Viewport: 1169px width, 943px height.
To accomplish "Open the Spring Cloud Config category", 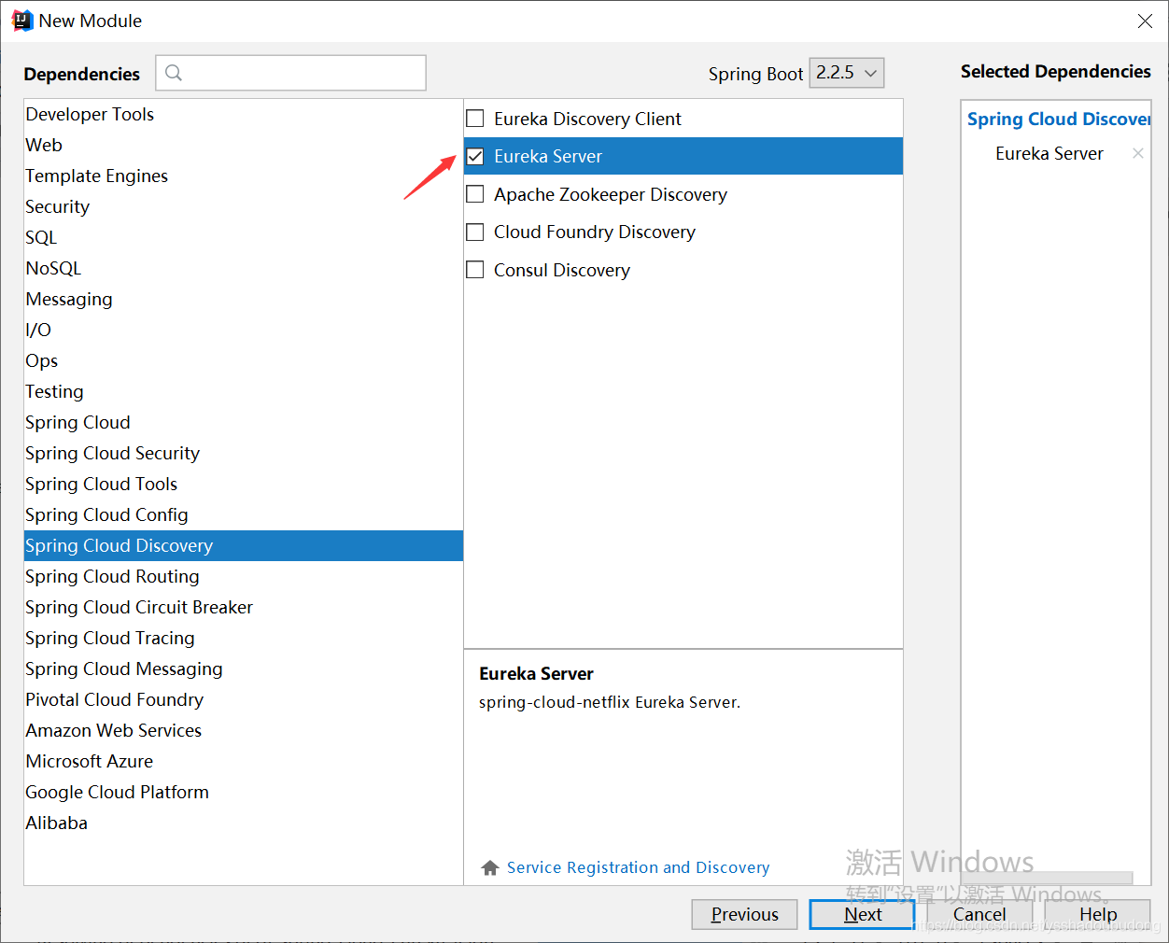I will click(x=106, y=514).
